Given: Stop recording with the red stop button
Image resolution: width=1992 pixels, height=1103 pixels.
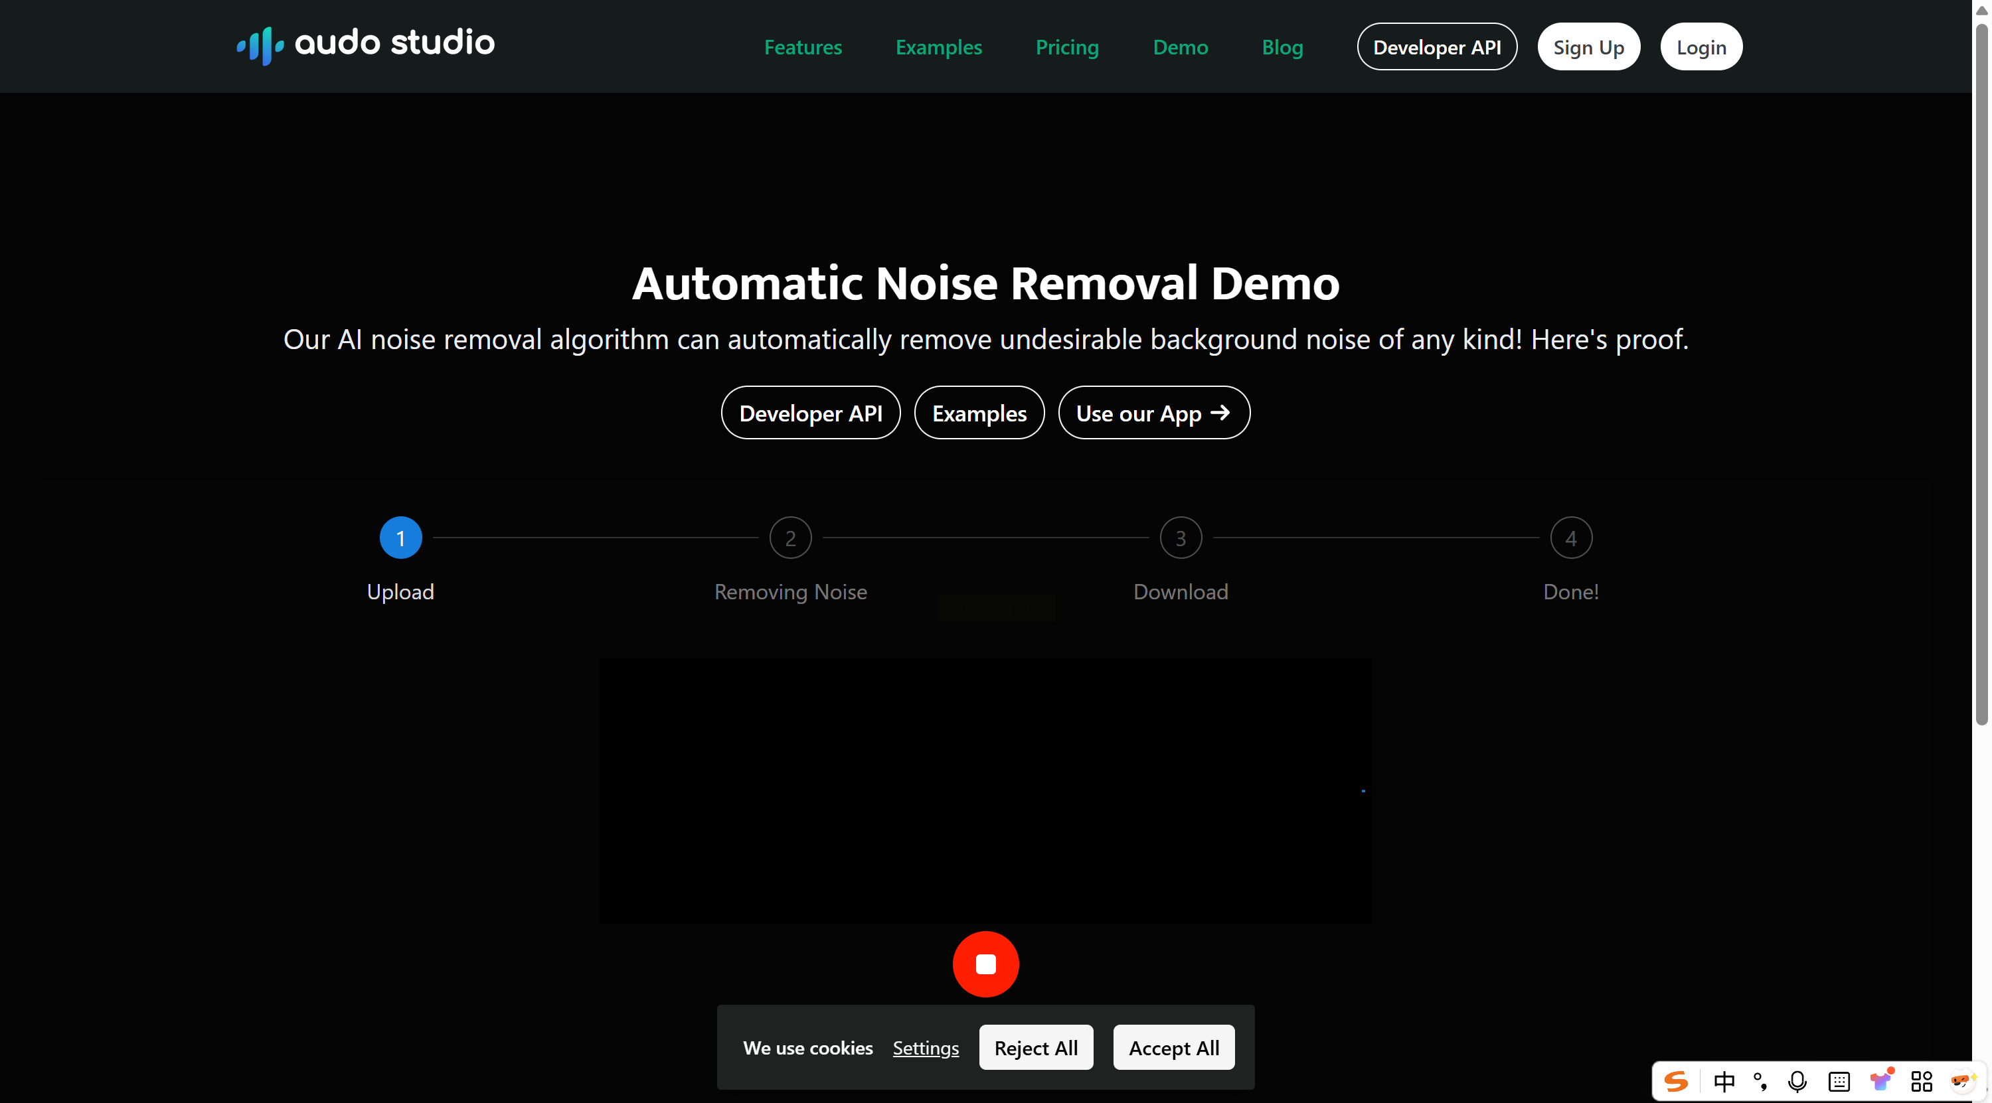Looking at the screenshot, I should [x=985, y=964].
